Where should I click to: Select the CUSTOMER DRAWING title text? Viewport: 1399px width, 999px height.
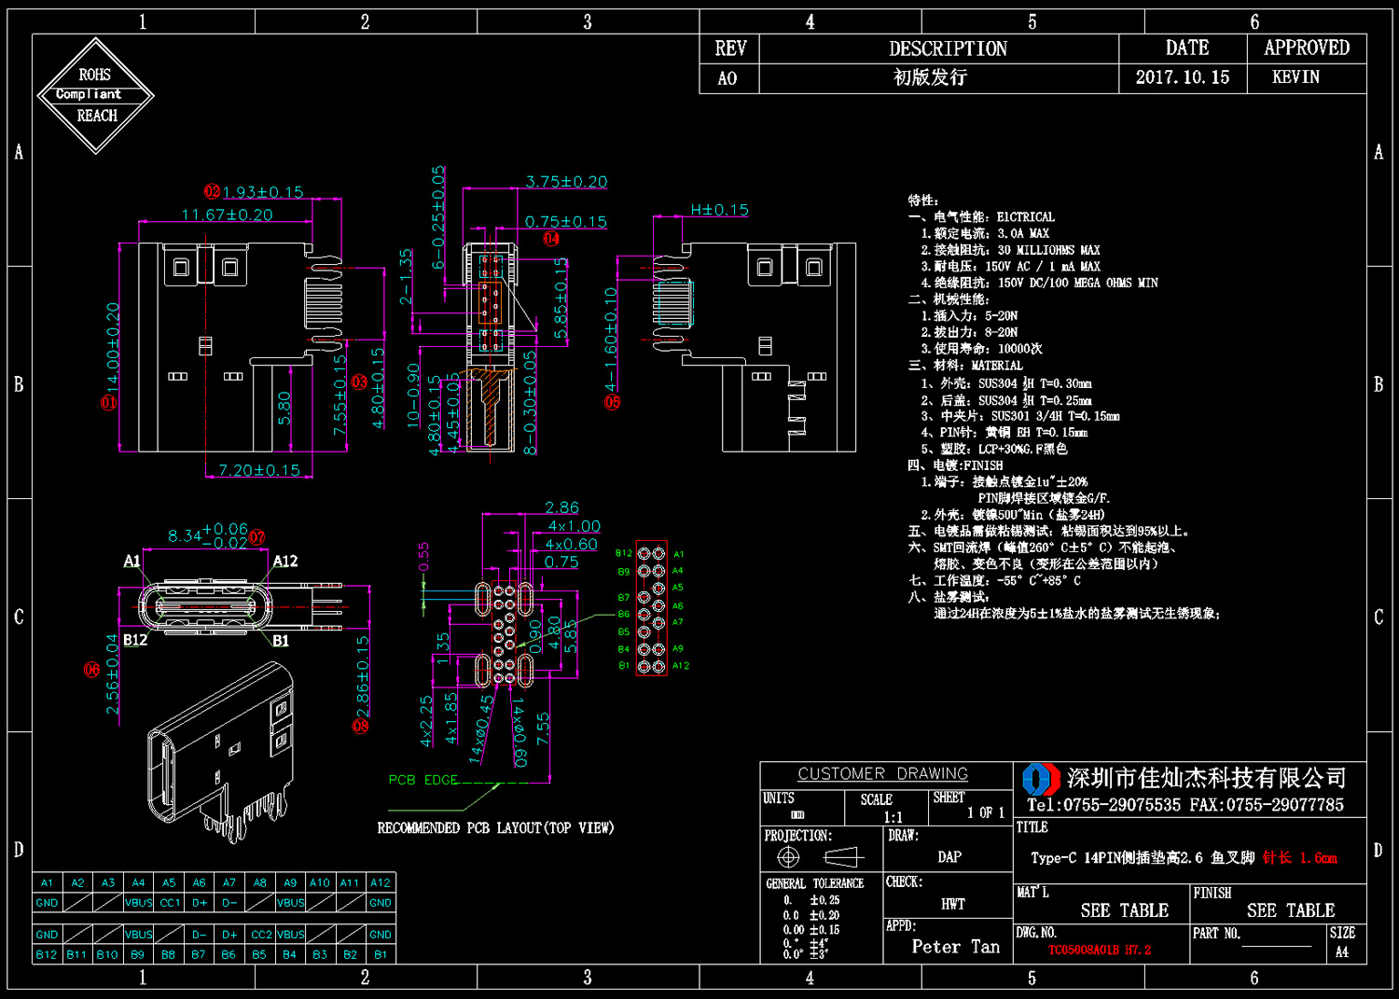pos(882,774)
